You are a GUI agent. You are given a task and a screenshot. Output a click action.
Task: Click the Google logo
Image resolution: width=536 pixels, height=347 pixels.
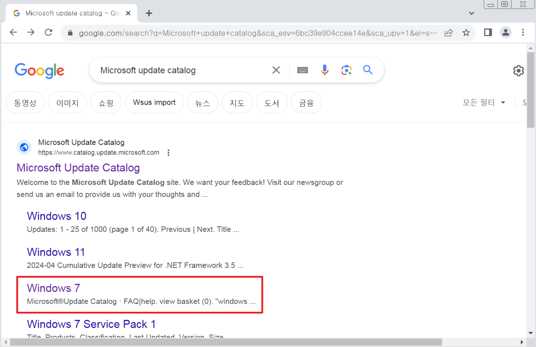pyautogui.click(x=39, y=71)
